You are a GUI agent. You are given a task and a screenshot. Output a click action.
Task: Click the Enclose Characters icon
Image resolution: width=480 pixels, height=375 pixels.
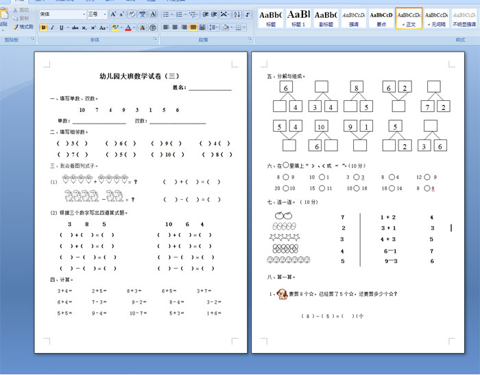152,28
